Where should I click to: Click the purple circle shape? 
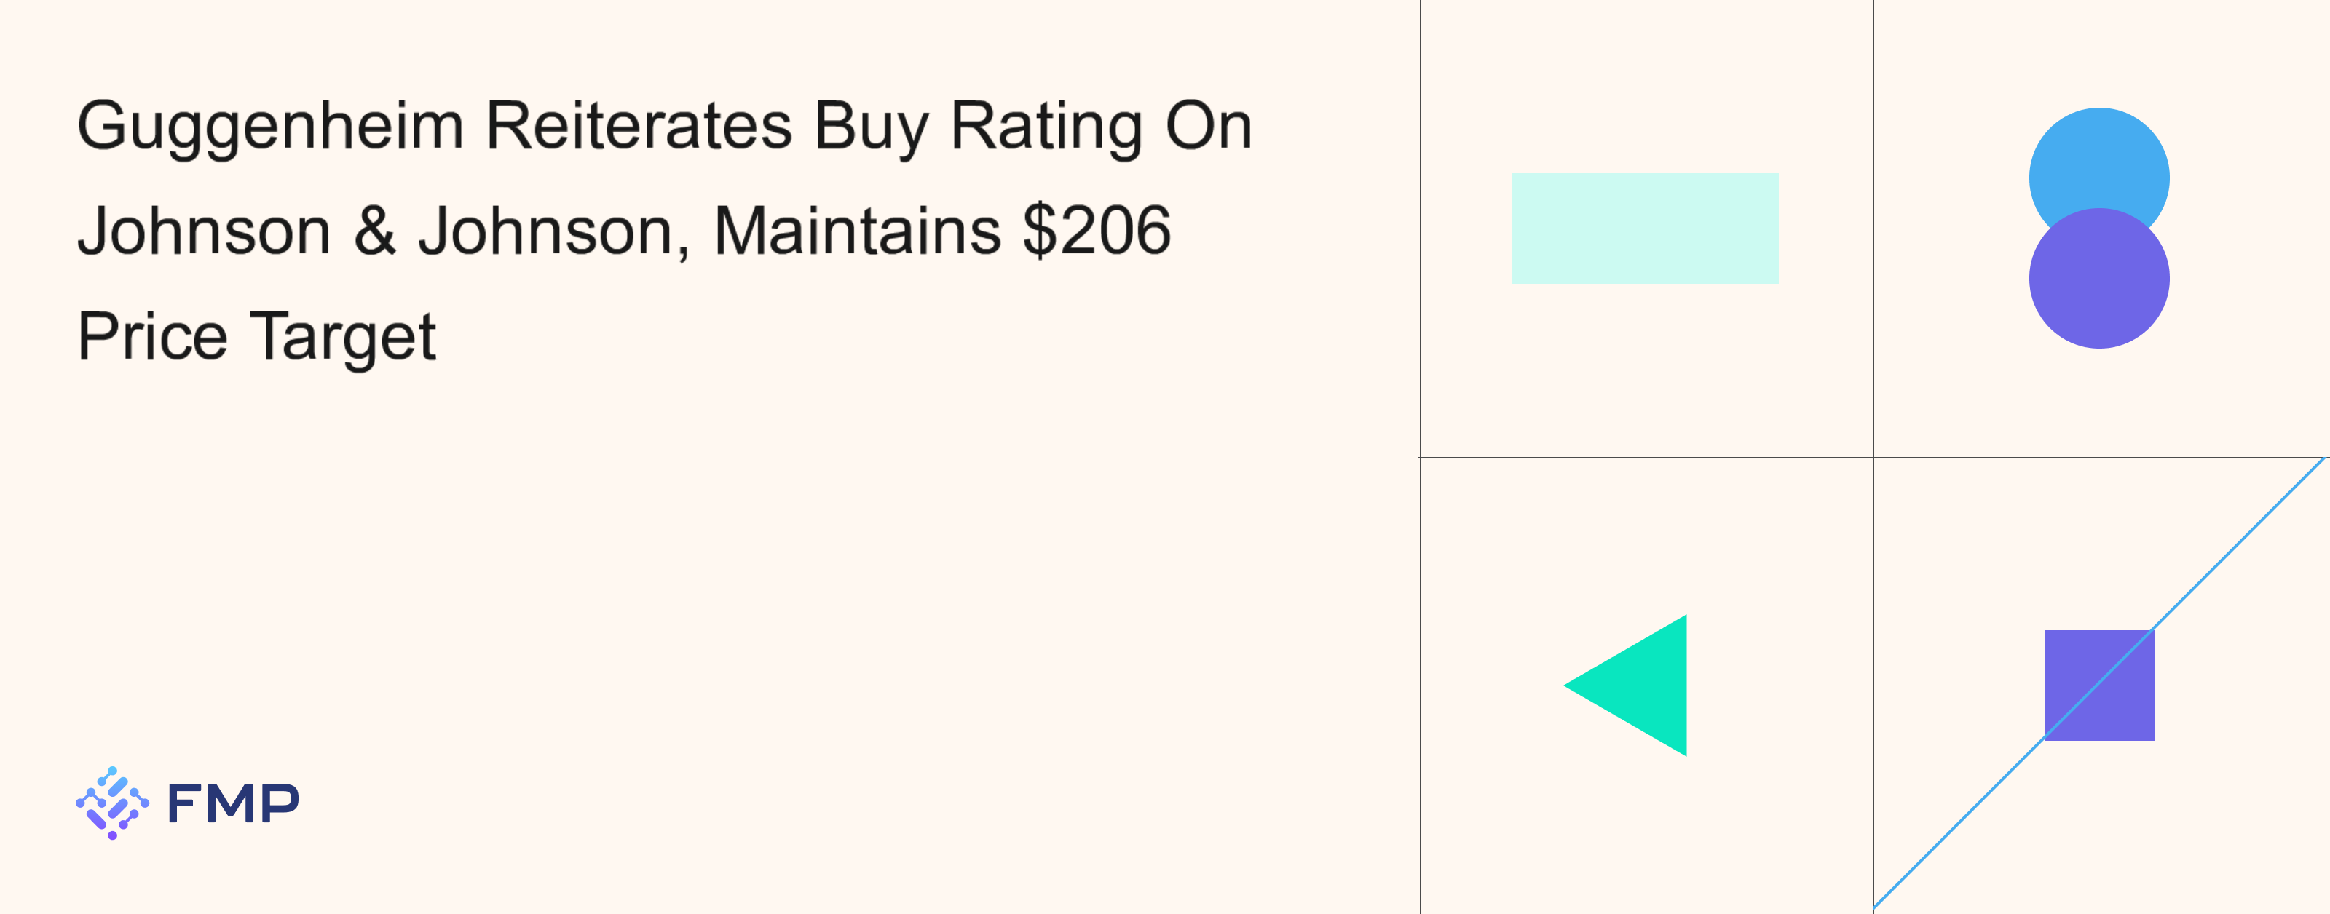point(2098,280)
